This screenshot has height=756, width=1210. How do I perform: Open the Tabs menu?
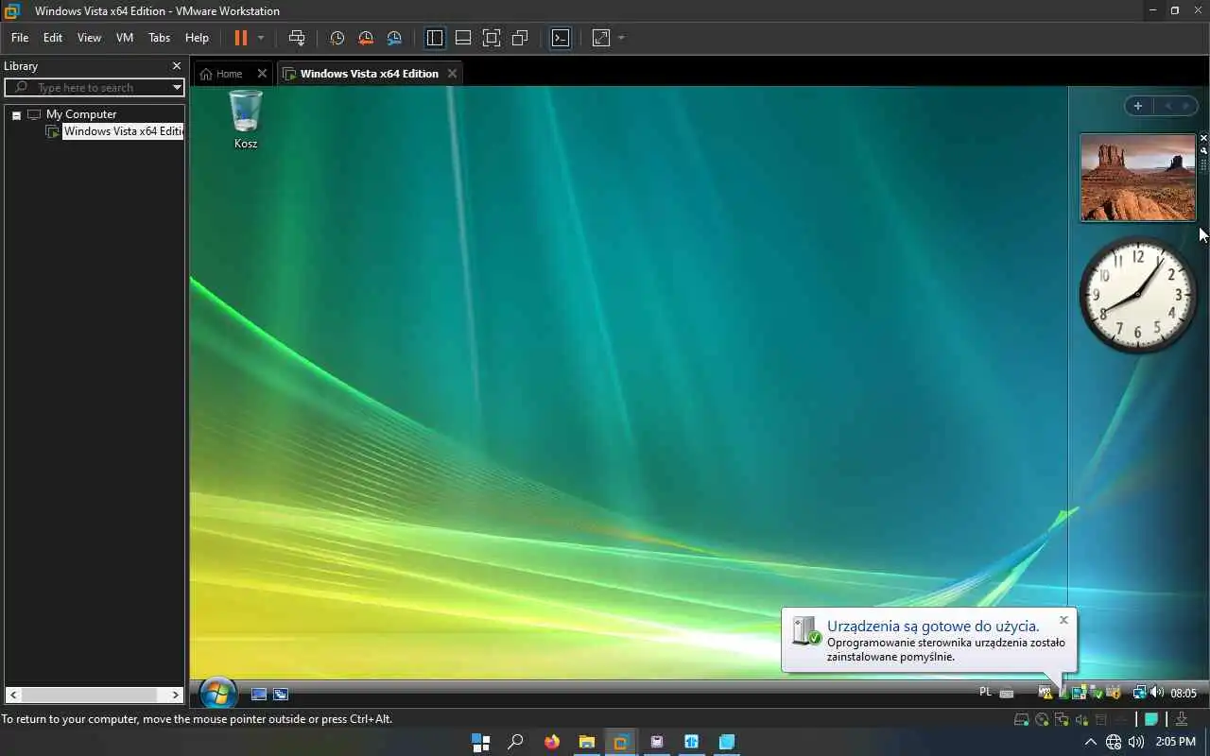[159, 38]
